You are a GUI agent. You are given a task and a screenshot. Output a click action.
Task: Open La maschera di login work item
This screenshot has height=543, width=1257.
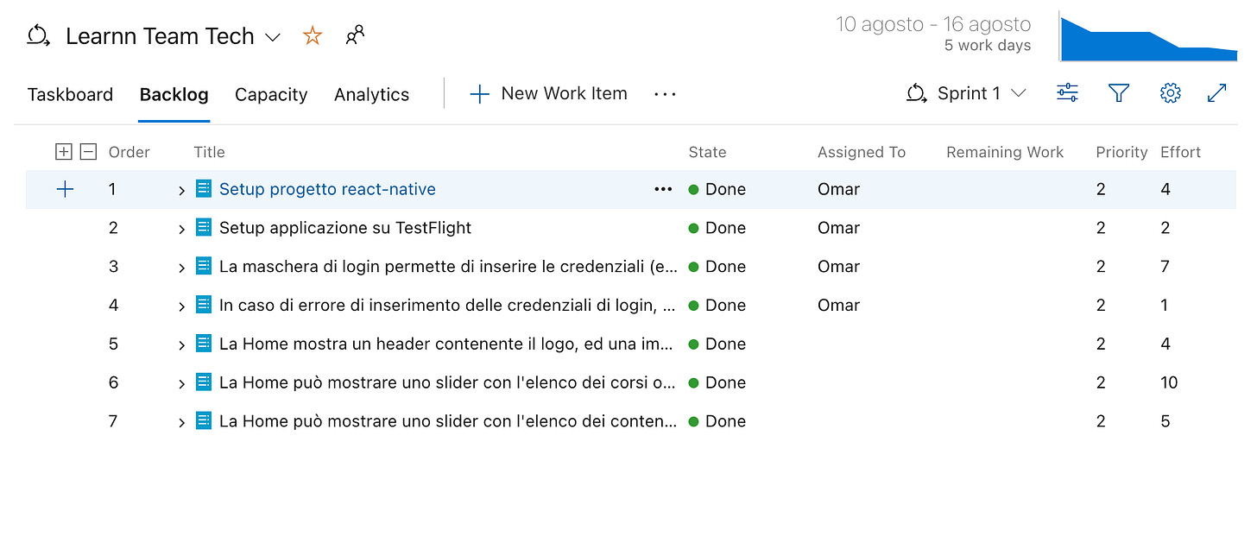(x=448, y=267)
